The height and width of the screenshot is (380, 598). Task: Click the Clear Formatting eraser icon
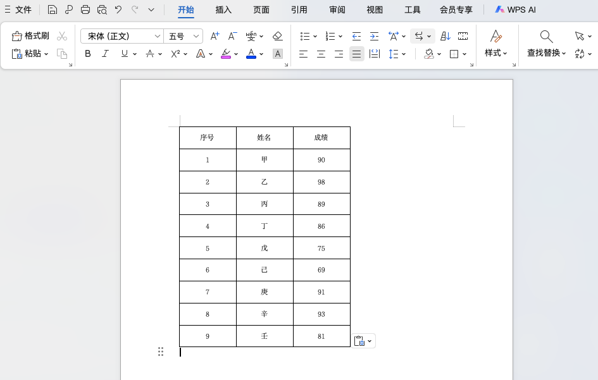[277, 36]
